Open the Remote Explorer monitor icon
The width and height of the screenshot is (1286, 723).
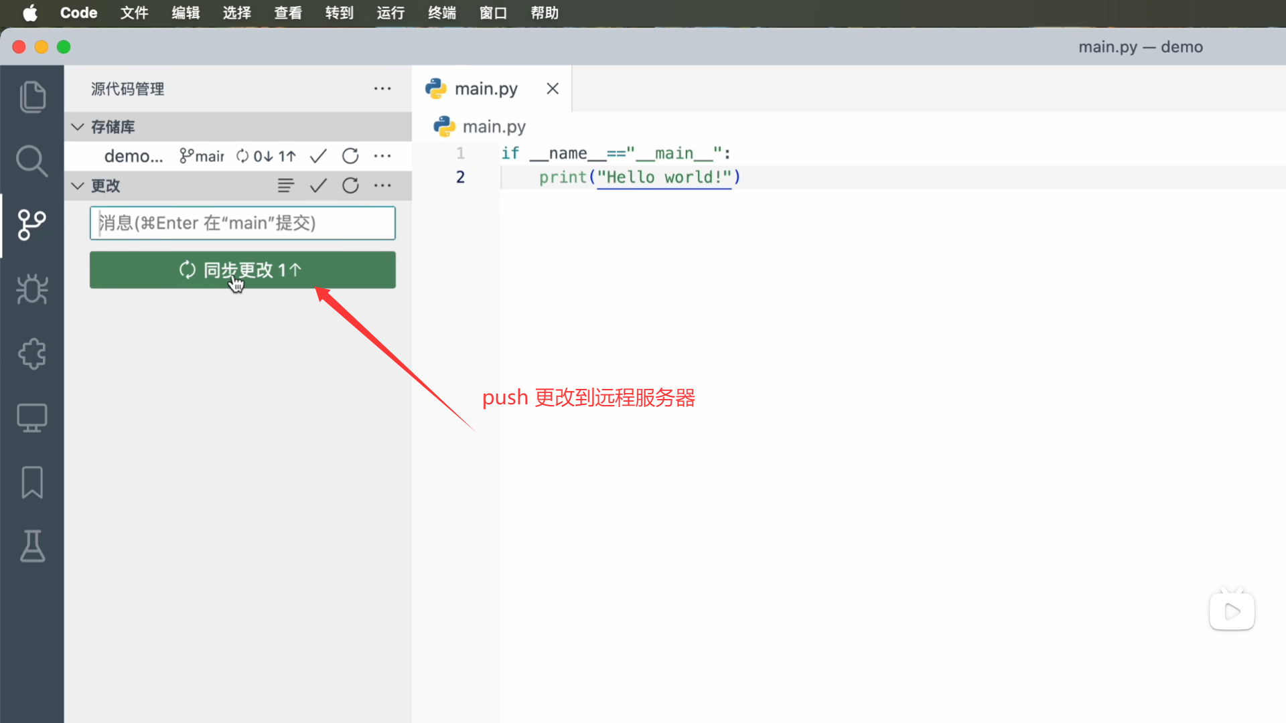click(32, 418)
